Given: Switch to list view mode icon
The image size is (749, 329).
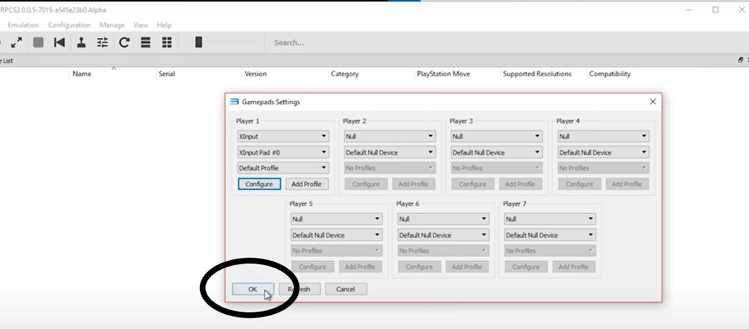Looking at the screenshot, I should coord(146,42).
